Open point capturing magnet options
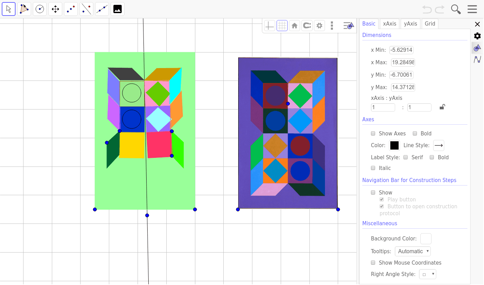This screenshot has width=484, height=285. coord(307,26)
